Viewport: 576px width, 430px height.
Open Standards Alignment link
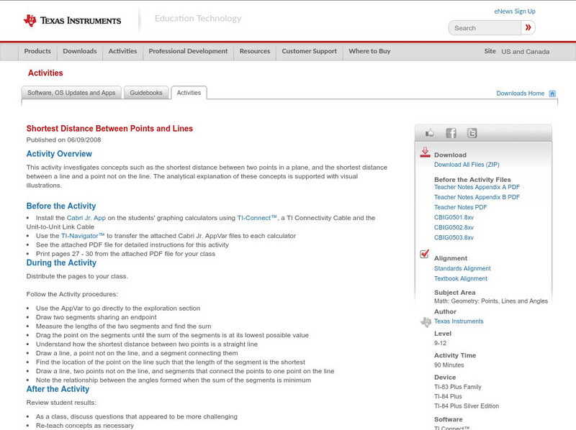click(462, 268)
